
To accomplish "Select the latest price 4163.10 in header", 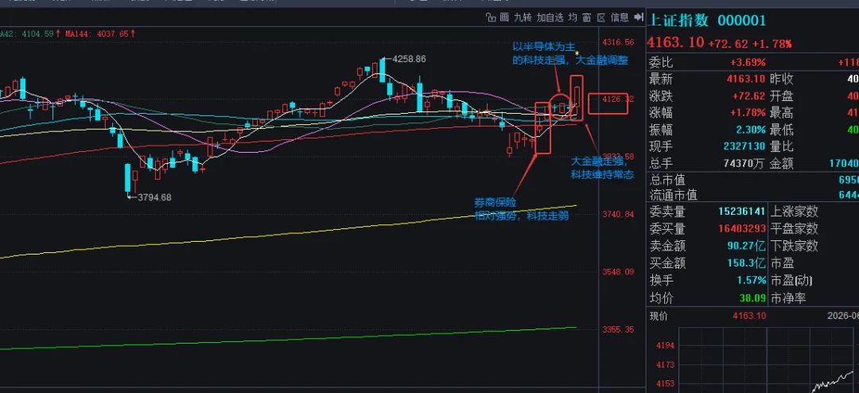I will [x=675, y=43].
